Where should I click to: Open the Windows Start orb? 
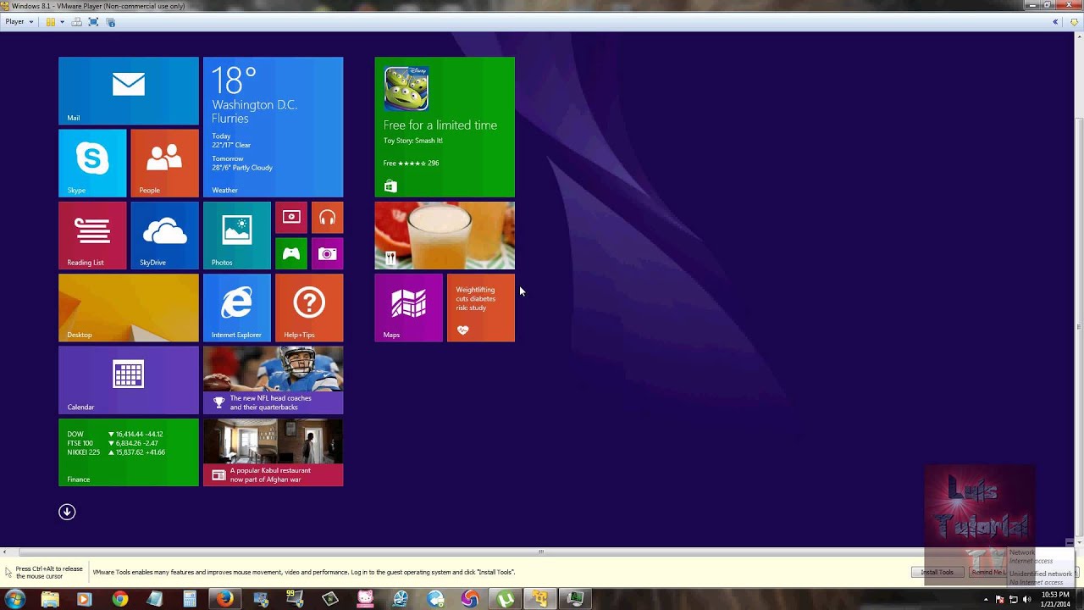pyautogui.click(x=14, y=599)
